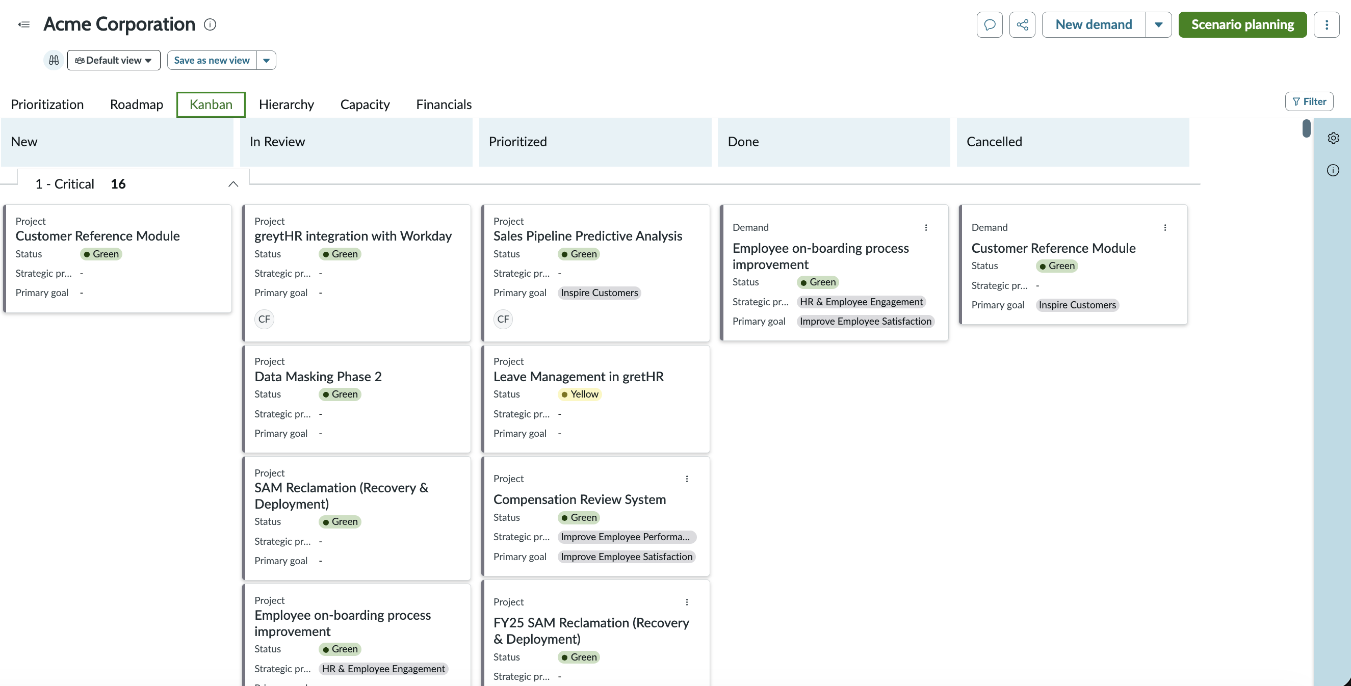Click the New demand button
The image size is (1351, 686).
click(1094, 24)
